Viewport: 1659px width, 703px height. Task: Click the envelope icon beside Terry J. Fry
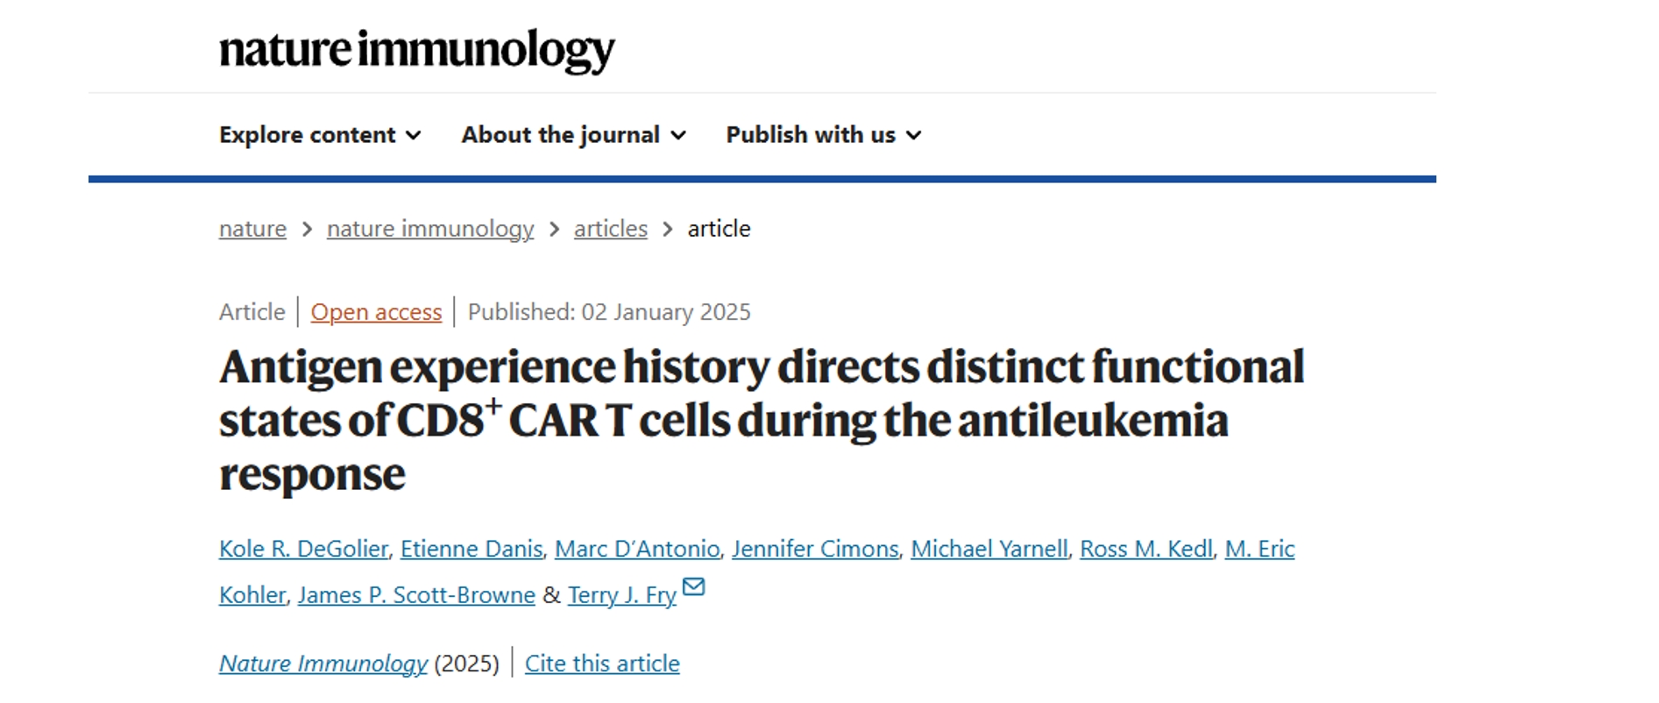click(x=693, y=586)
